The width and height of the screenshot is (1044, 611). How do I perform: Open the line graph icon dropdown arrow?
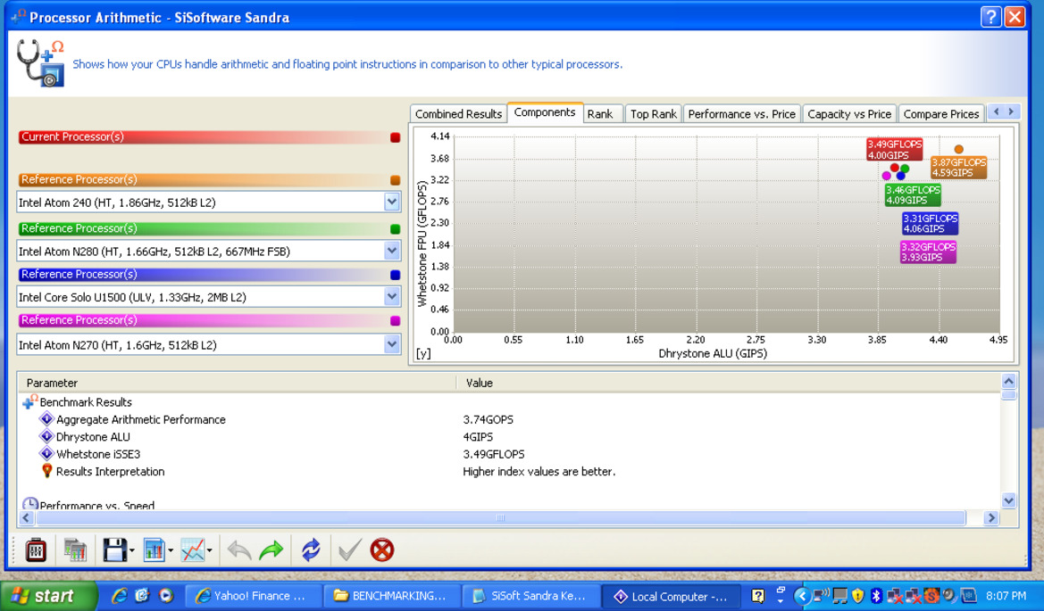coord(210,550)
